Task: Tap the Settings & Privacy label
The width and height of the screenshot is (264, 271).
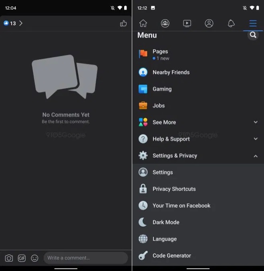Action: tap(175, 156)
